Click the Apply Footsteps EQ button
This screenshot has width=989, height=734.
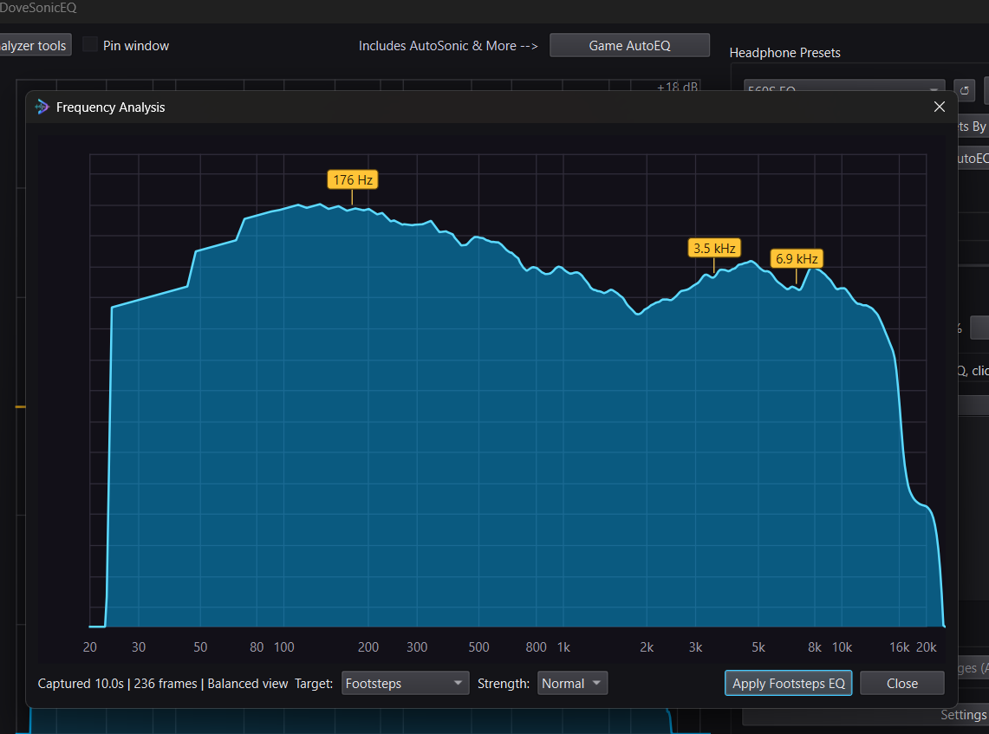(789, 684)
